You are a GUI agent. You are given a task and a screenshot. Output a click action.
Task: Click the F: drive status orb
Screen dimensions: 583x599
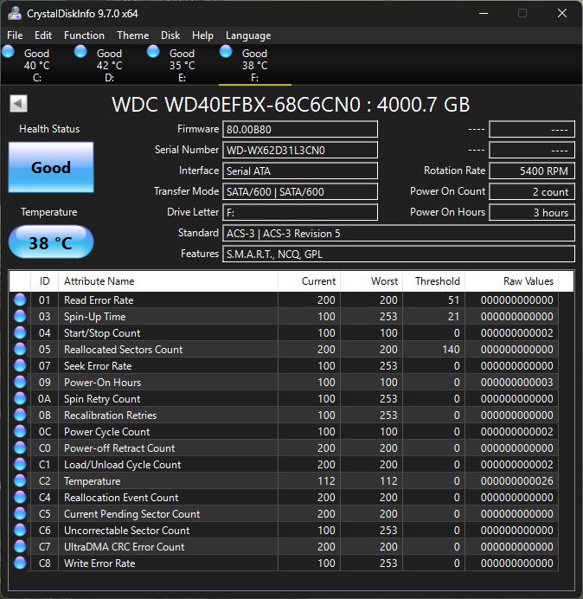226,52
